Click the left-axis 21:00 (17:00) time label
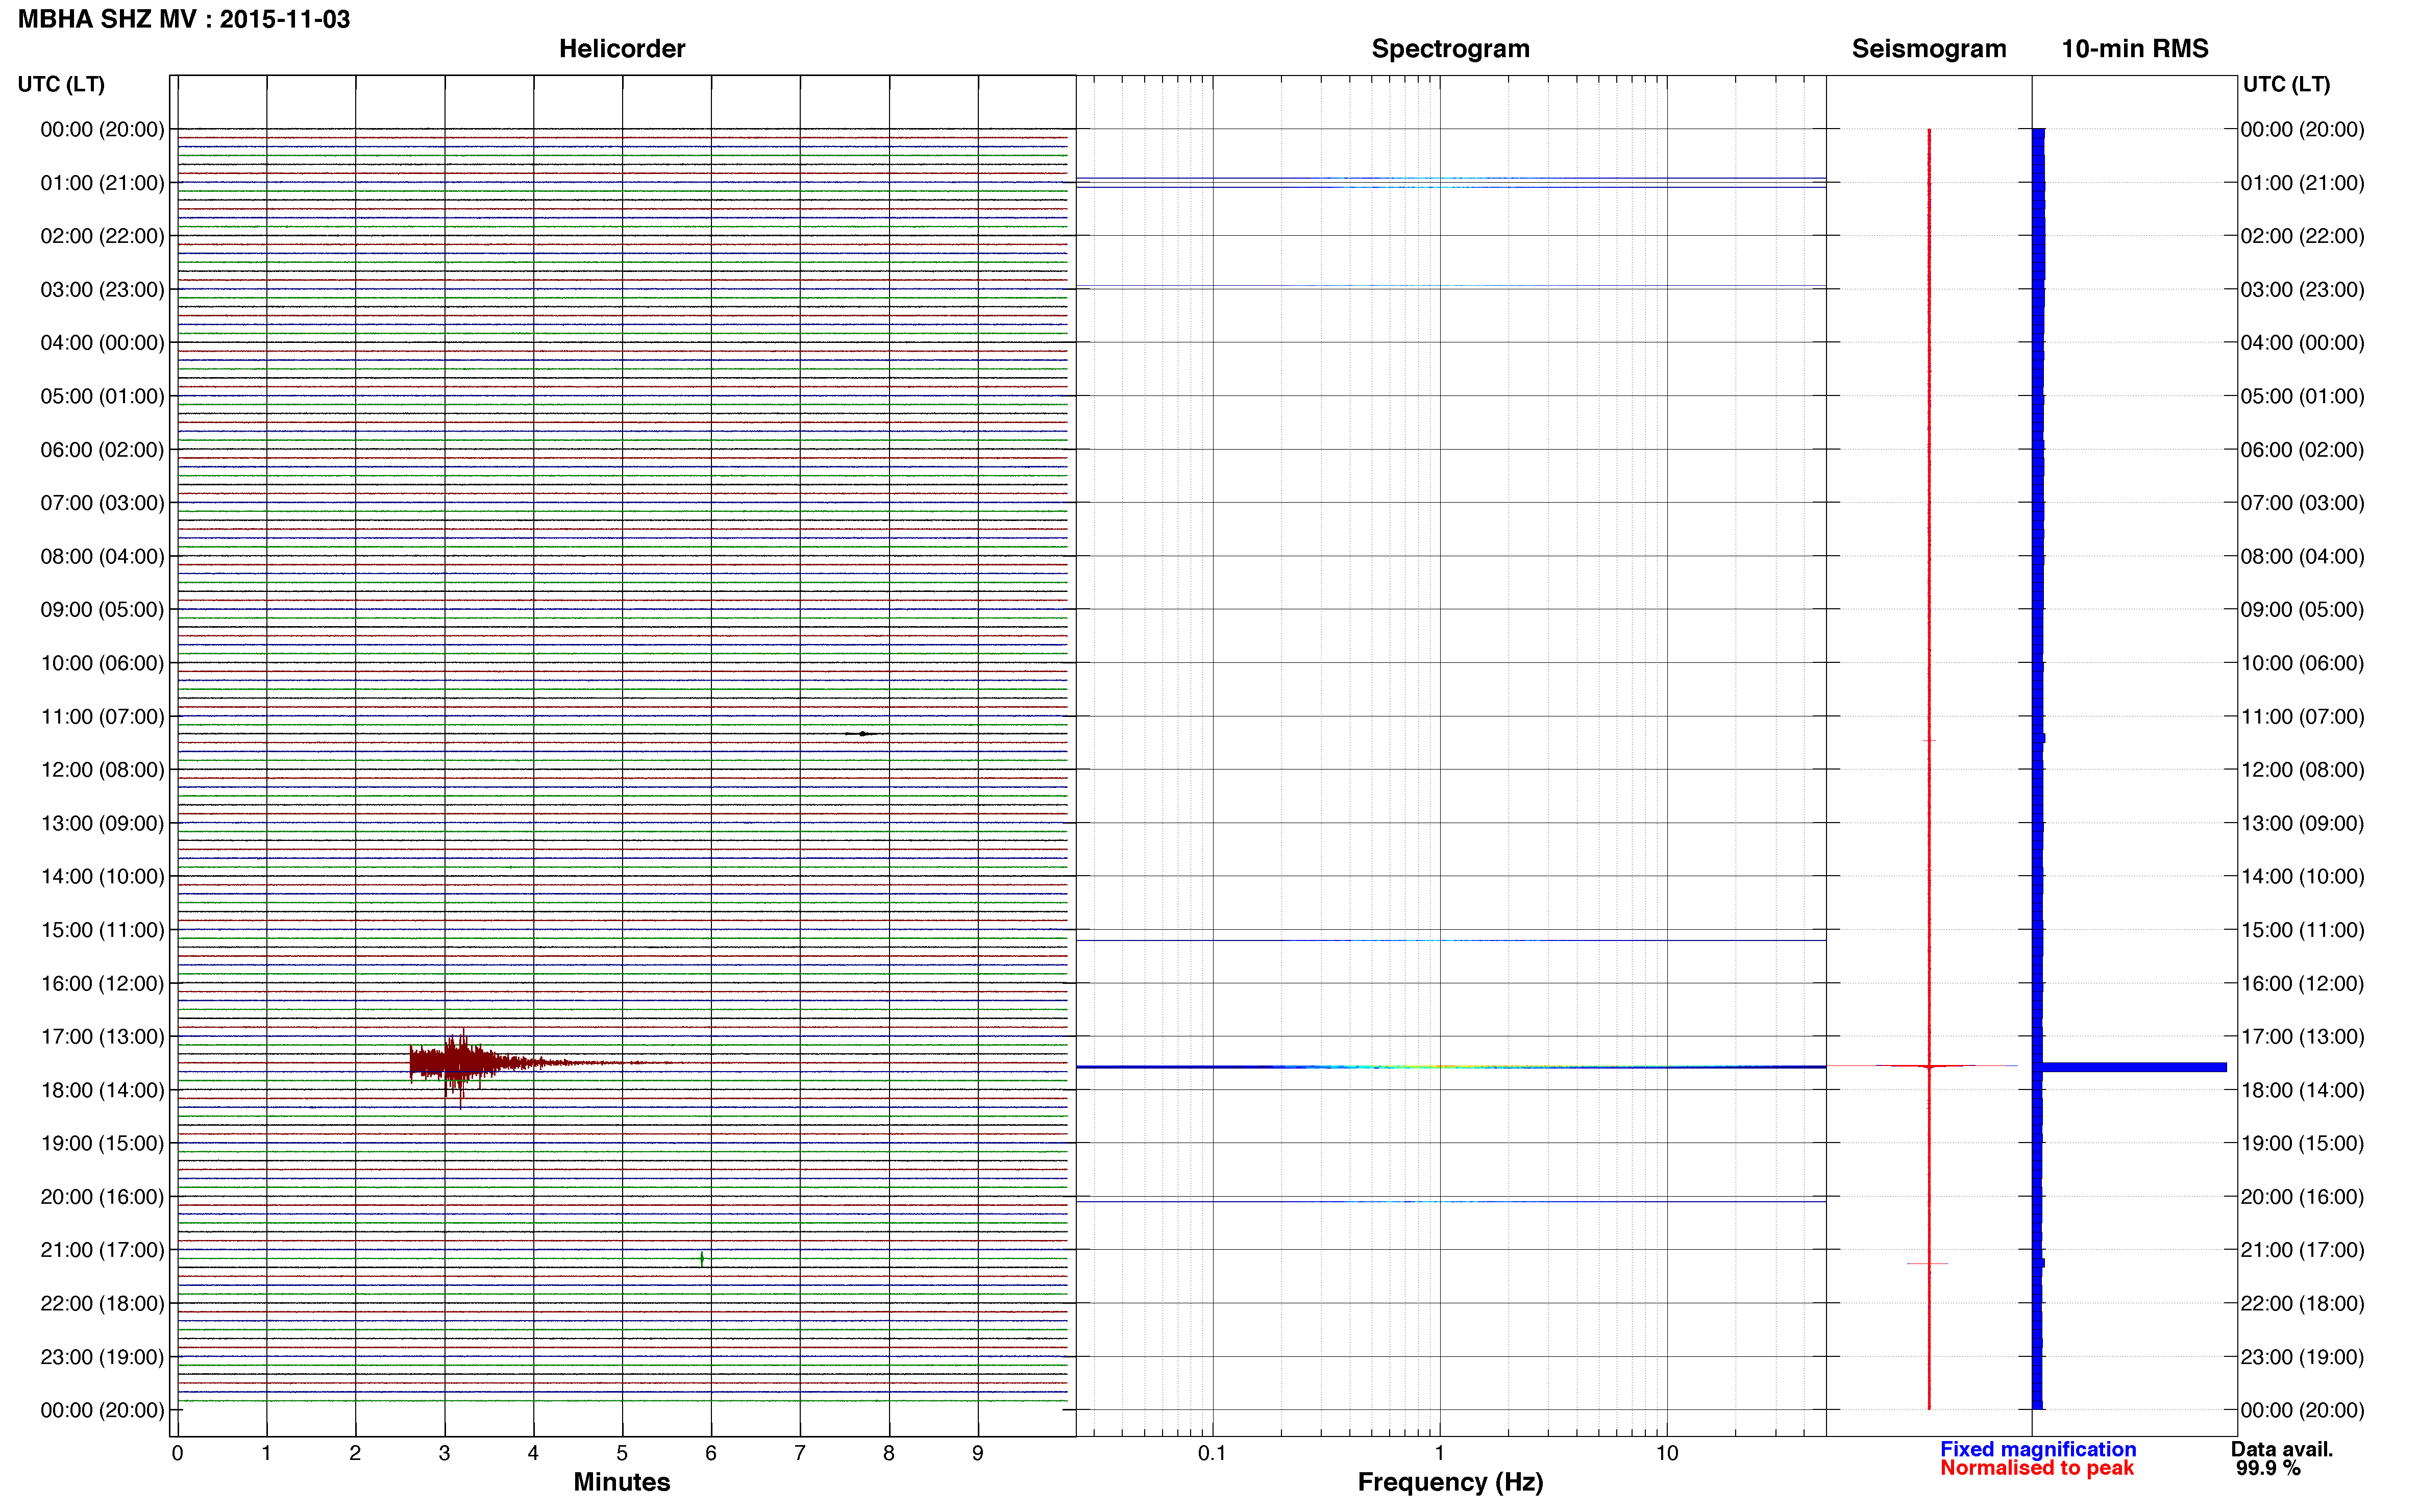The width and height of the screenshot is (2419, 1512). coord(102,1250)
